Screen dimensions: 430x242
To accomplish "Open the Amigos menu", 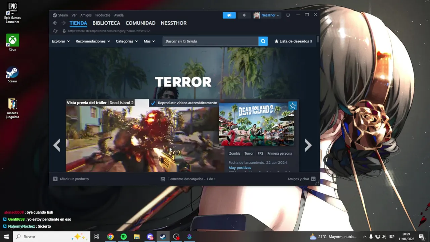I will [86, 15].
